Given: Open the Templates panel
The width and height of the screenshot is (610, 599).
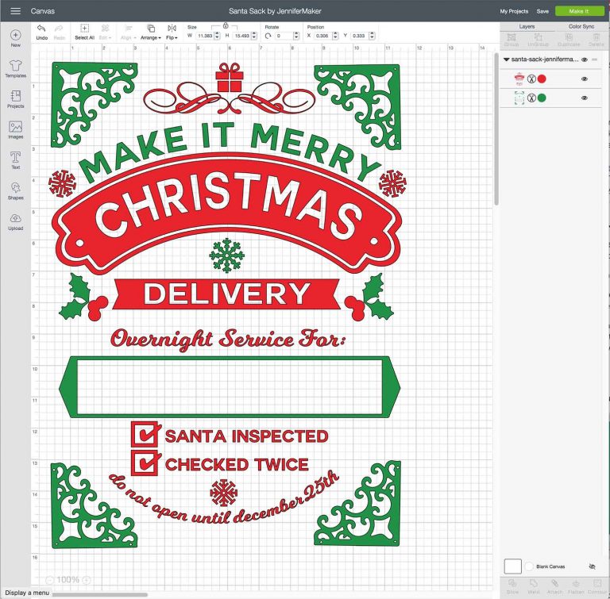Looking at the screenshot, I should point(16,65).
